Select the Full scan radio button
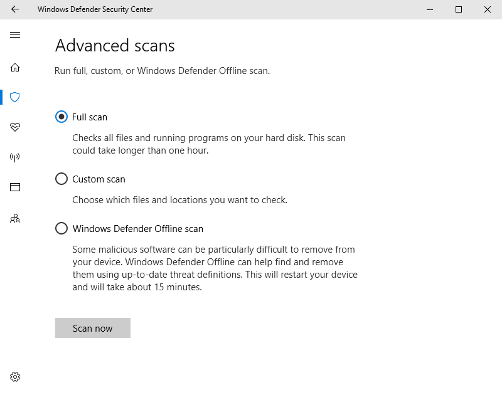502x395 pixels. 61,117
